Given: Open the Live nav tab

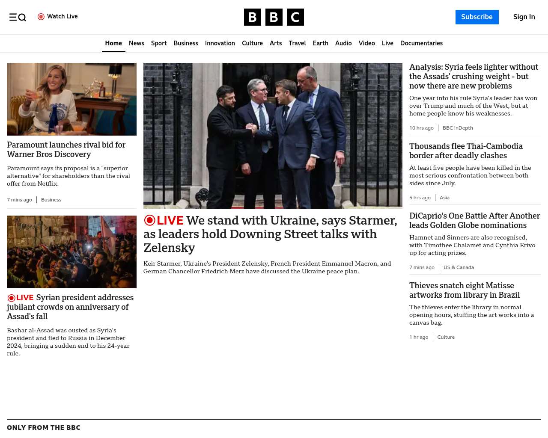Looking at the screenshot, I should click(387, 43).
